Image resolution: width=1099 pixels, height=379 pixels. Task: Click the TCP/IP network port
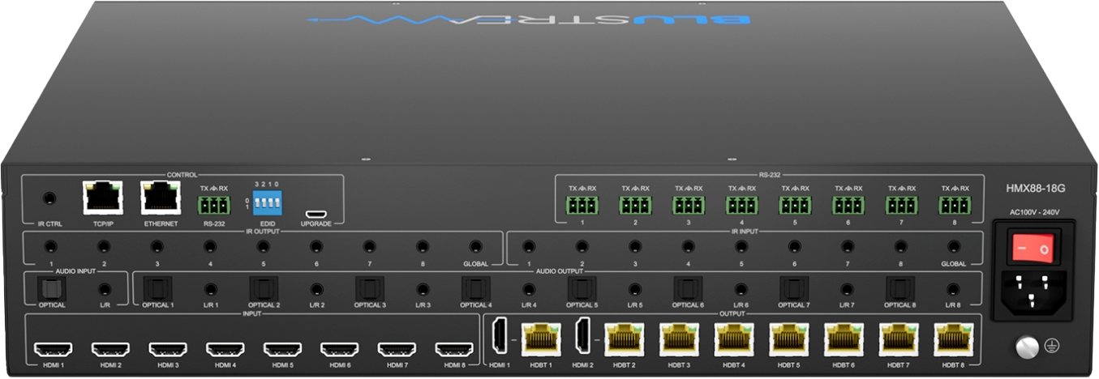click(101, 198)
